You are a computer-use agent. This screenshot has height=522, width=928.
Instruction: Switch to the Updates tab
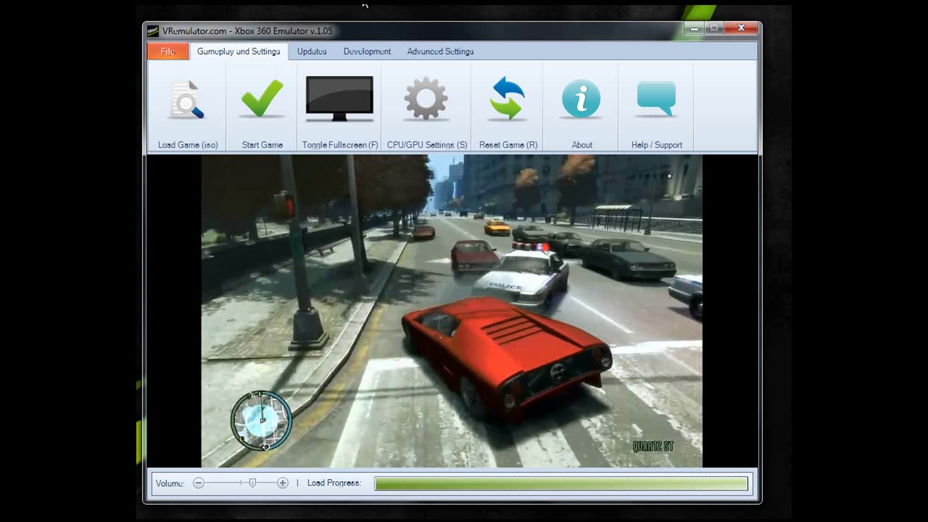click(x=312, y=51)
